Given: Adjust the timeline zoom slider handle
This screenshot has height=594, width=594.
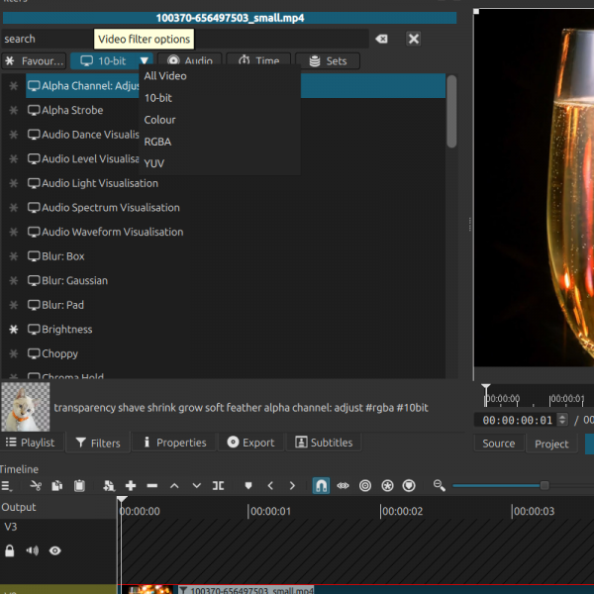Looking at the screenshot, I should click(x=544, y=486).
